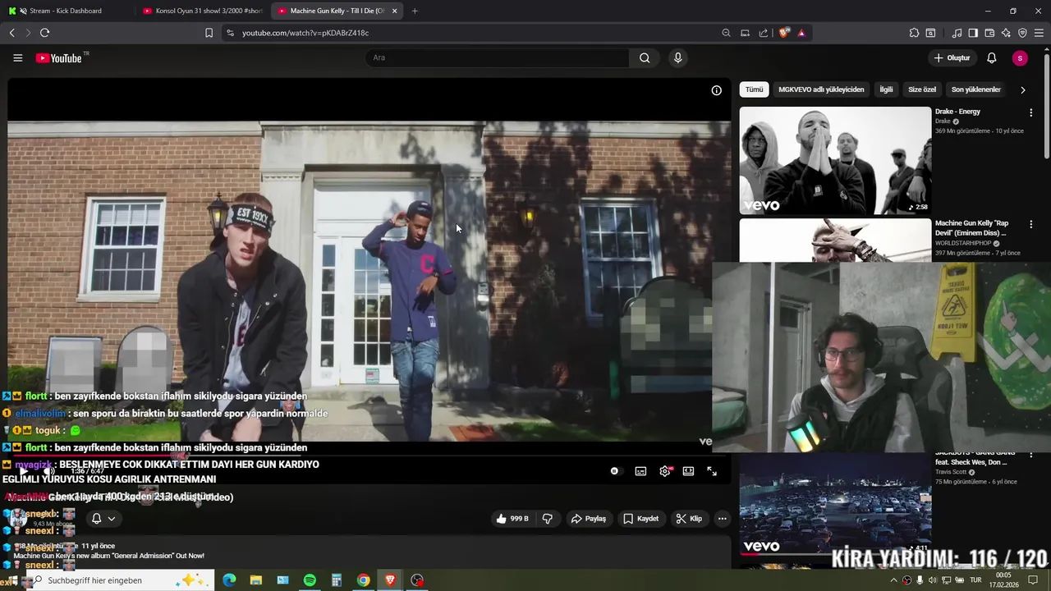Open browser zoom control in the address bar

pos(726,33)
